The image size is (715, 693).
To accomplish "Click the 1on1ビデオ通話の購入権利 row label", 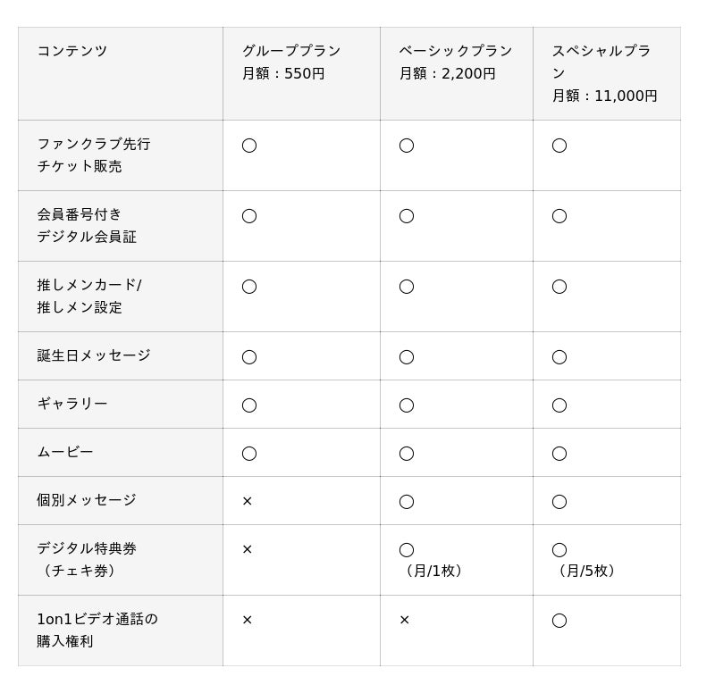I will click(x=97, y=630).
